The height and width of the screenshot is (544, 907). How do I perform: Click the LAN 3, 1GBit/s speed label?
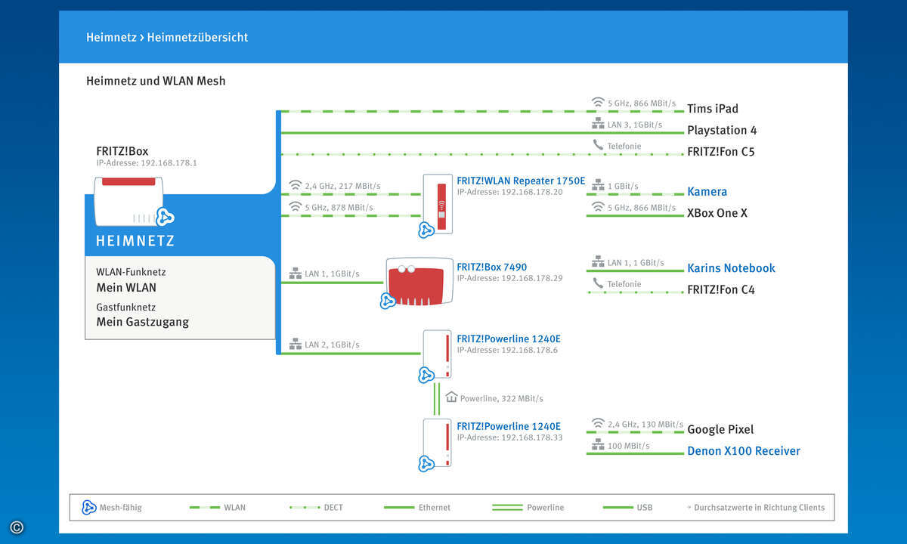pos(635,125)
